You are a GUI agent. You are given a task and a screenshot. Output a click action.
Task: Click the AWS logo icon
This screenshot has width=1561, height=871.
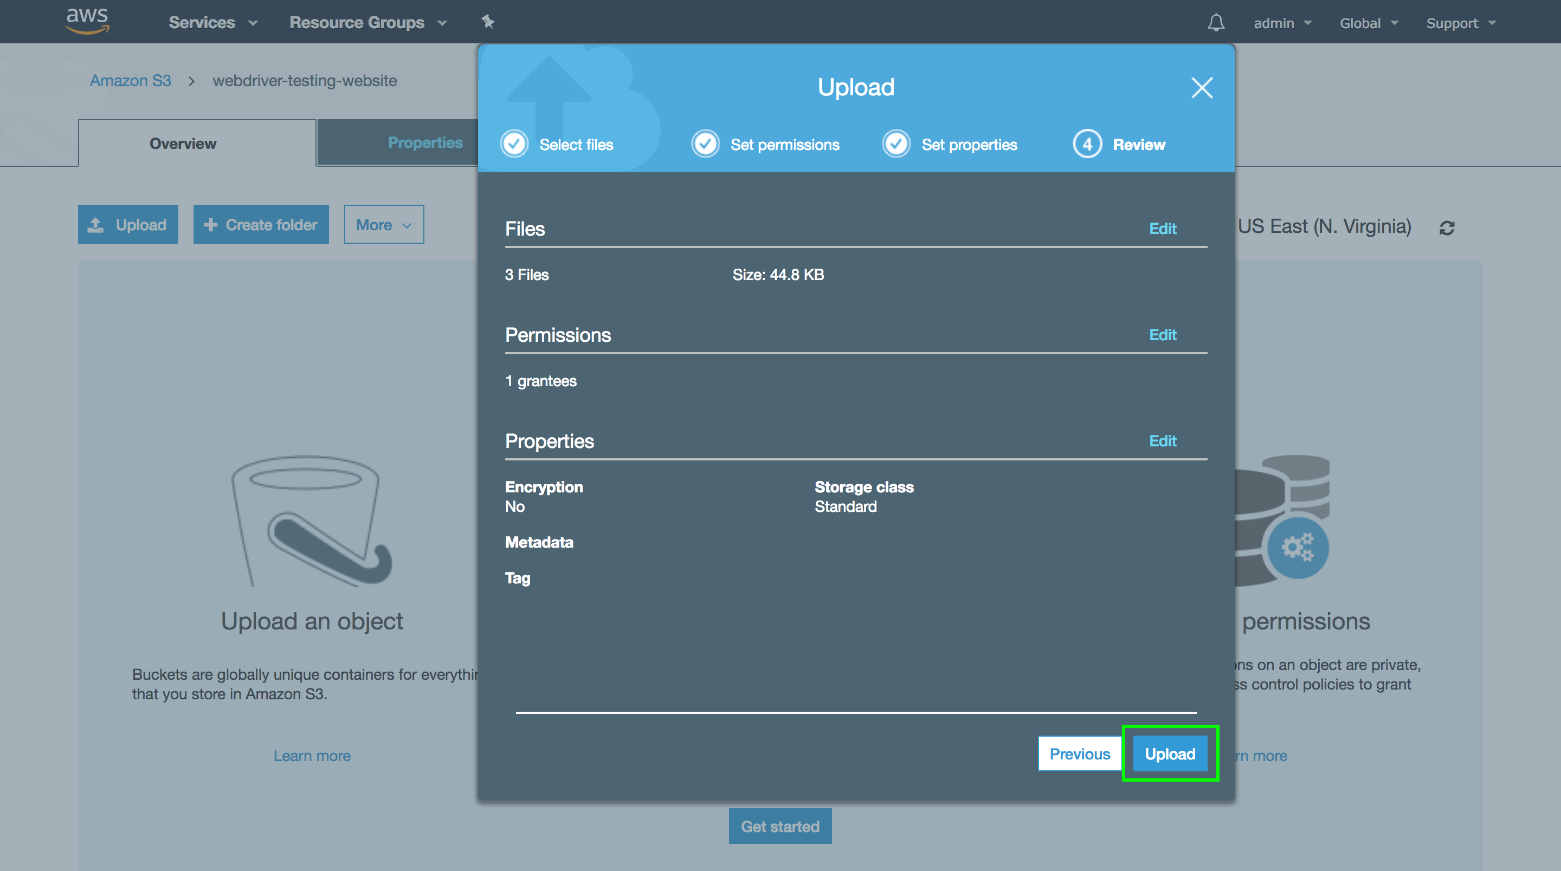87,21
